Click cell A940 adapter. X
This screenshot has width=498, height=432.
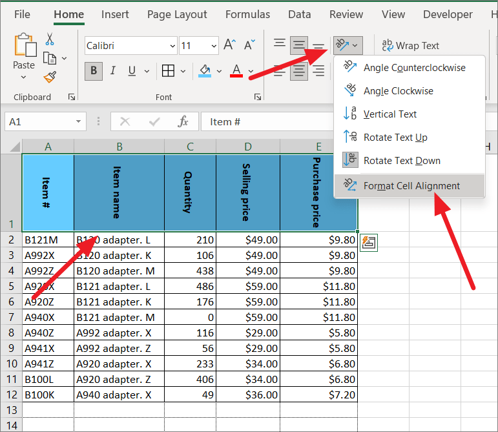119,395
